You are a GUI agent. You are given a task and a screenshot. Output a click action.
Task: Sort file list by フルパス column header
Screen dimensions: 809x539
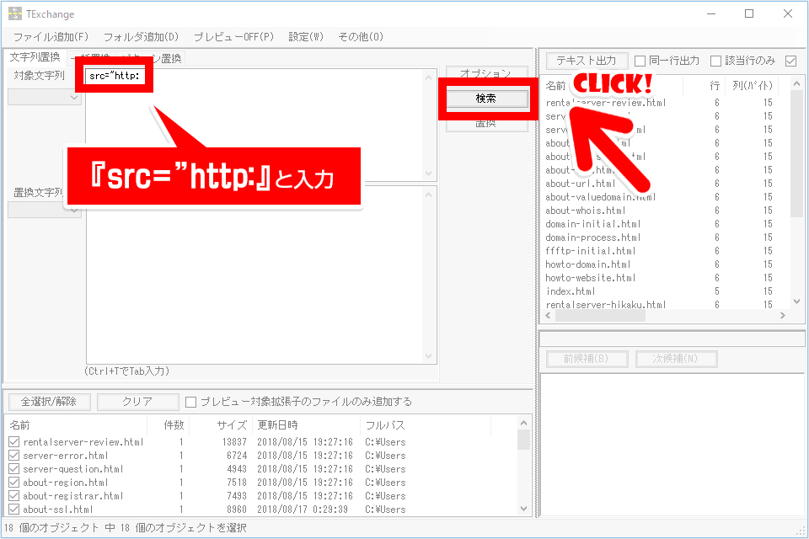point(425,425)
